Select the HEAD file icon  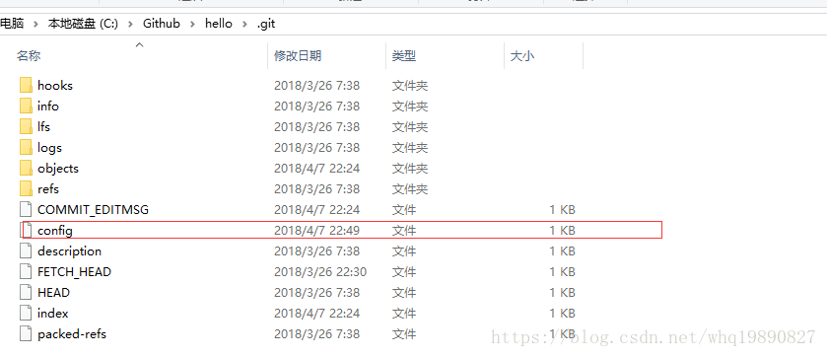click(26, 292)
